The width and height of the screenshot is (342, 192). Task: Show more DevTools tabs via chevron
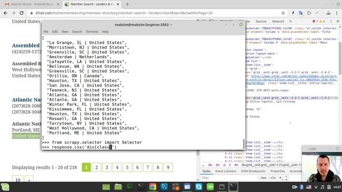(x=291, y=21)
